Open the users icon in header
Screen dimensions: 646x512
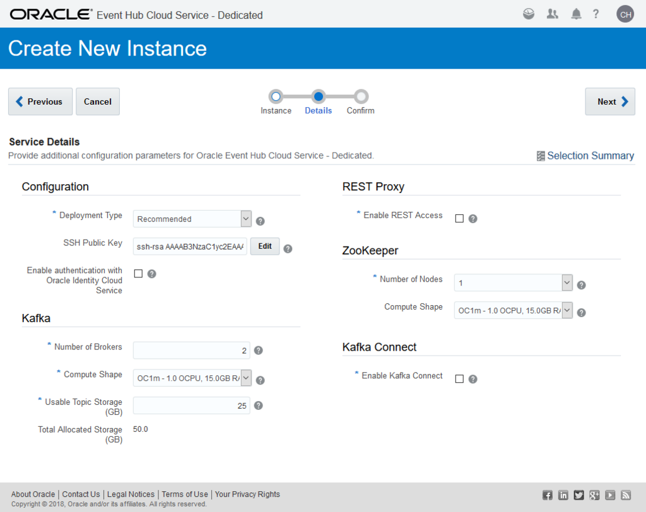coord(552,14)
